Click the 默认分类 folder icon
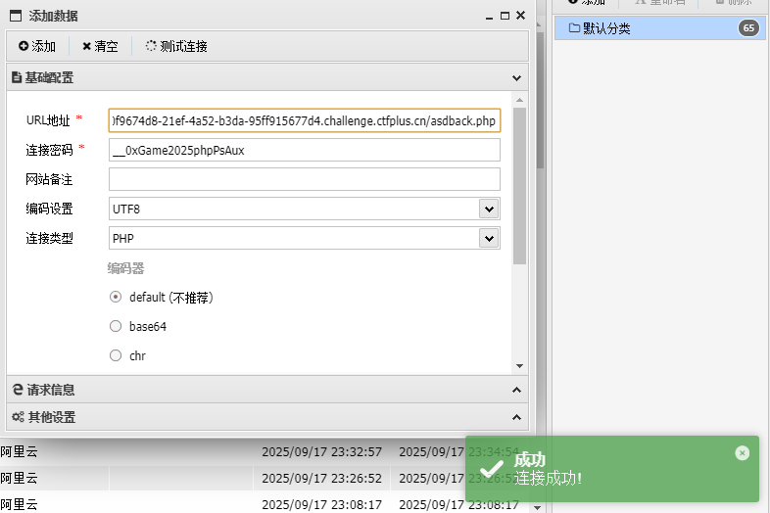Viewport: 770px width, 513px height. pos(574,28)
